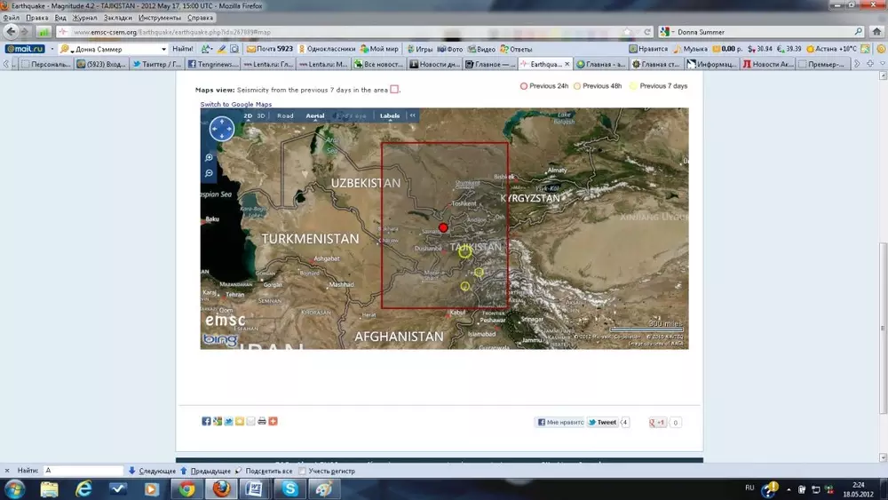The height and width of the screenshot is (500, 888).
Task: Click the Google +1 button
Action: pyautogui.click(x=658, y=423)
